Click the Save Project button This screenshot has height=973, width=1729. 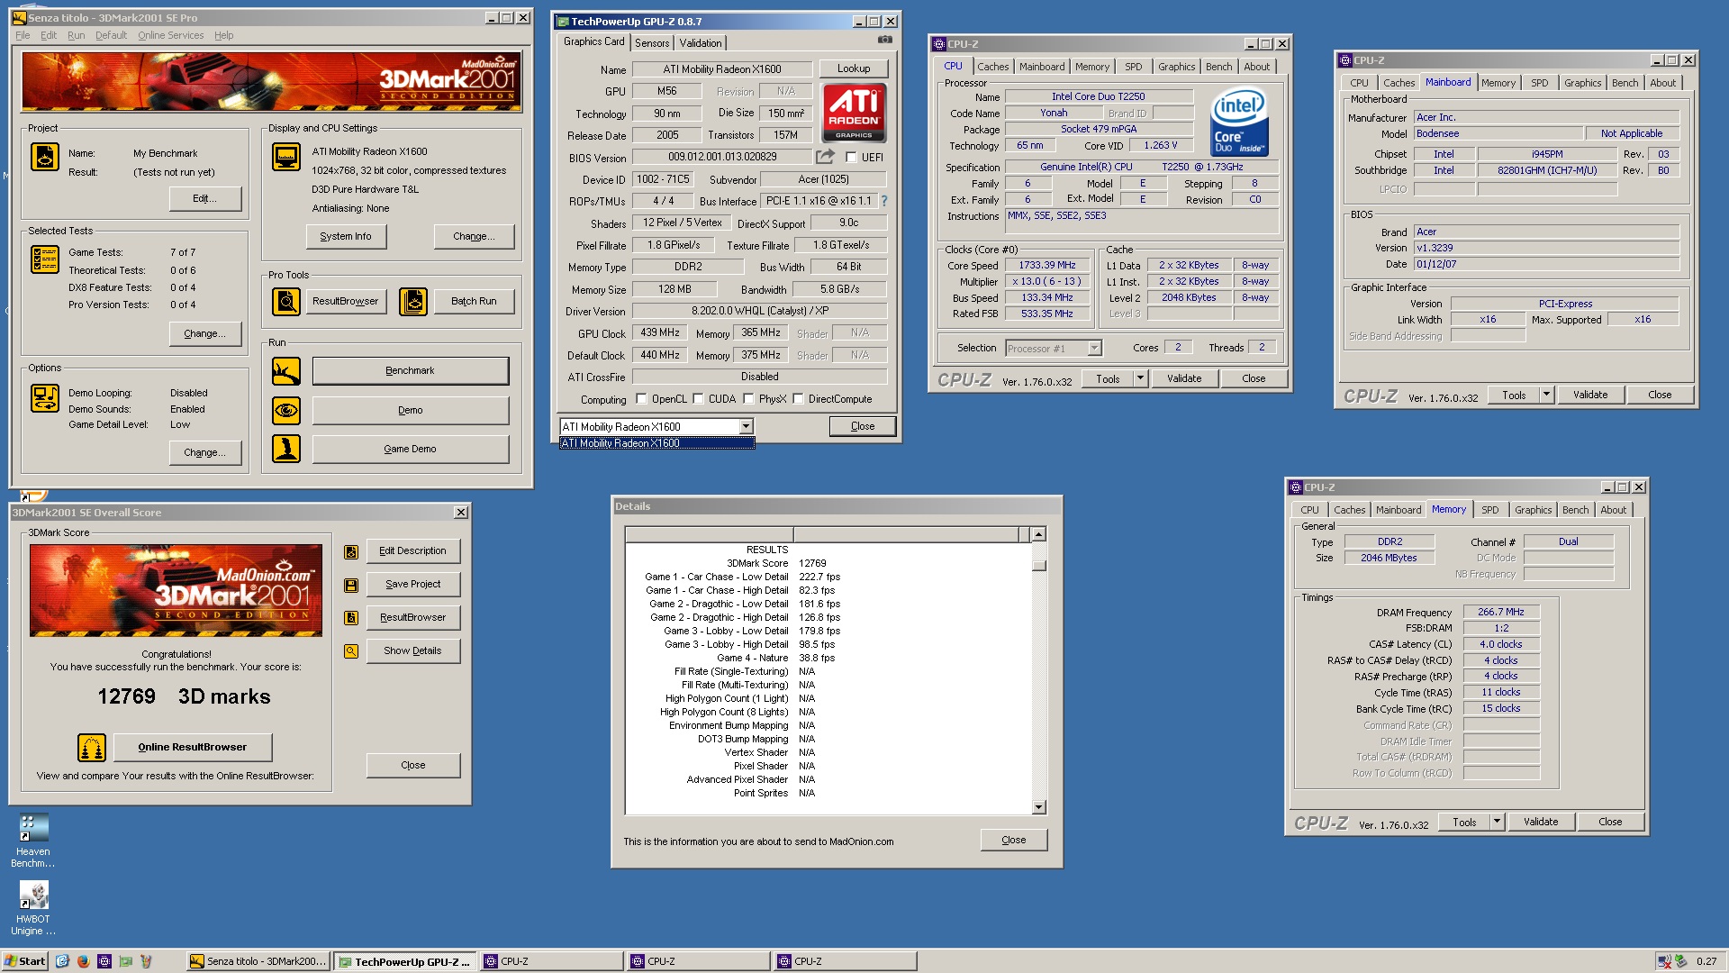(x=413, y=584)
